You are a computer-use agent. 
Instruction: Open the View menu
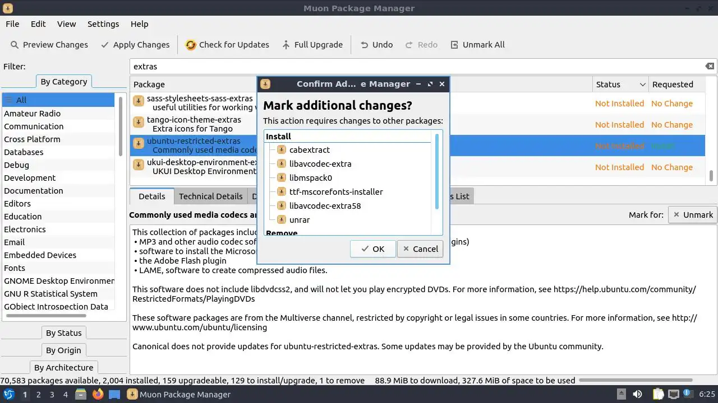[66, 24]
